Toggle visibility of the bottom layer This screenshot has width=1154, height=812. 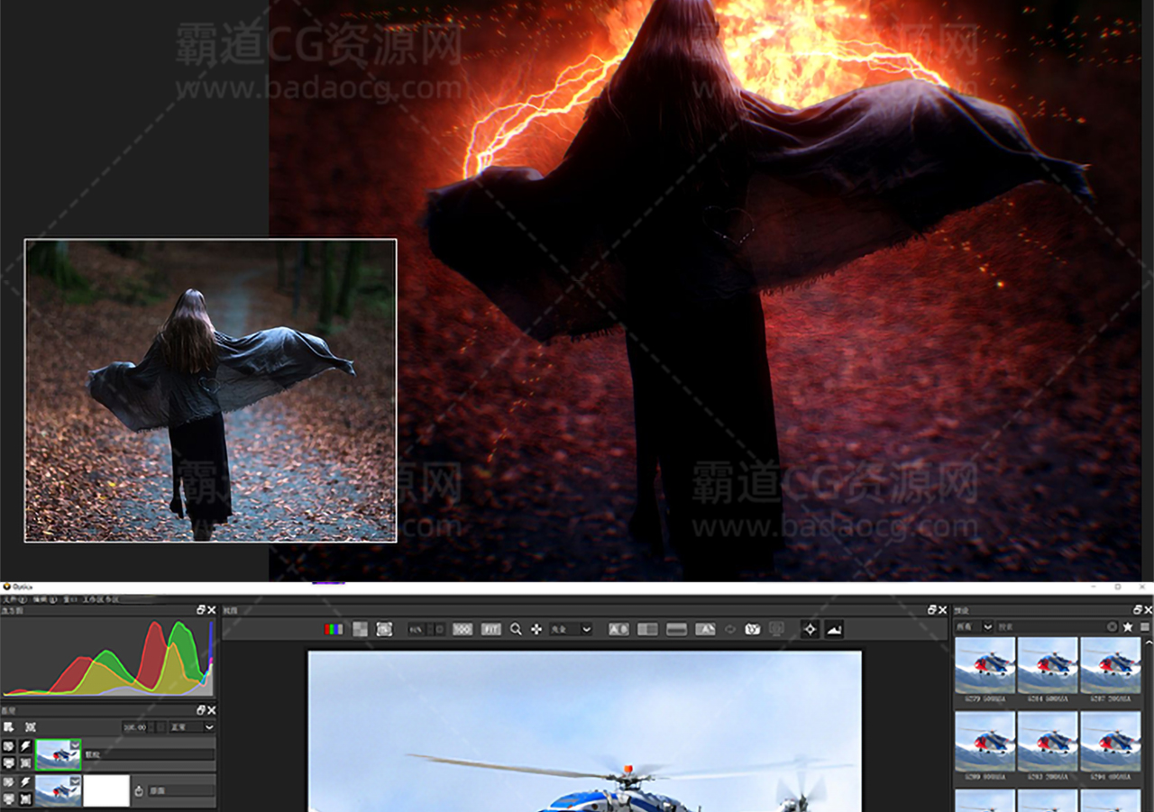[x=9, y=782]
